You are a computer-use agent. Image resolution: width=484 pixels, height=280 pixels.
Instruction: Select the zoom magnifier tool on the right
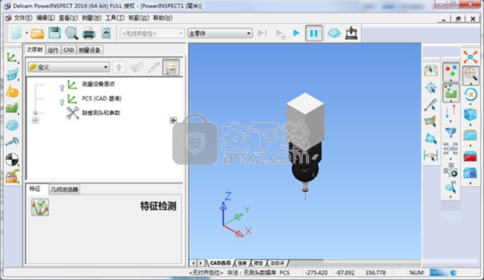click(470, 74)
